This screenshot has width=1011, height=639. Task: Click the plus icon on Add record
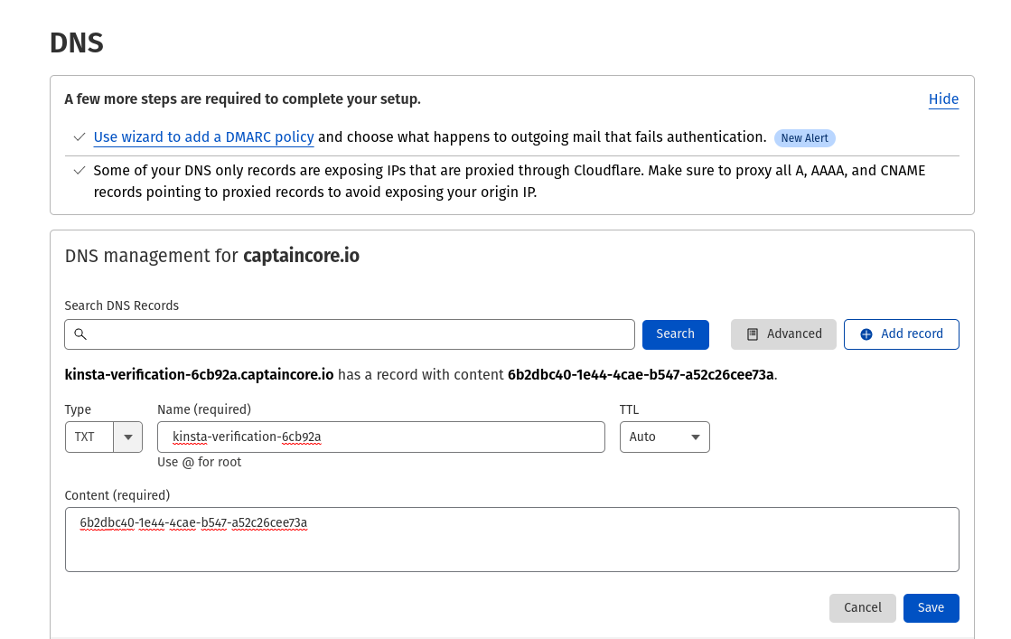click(866, 334)
